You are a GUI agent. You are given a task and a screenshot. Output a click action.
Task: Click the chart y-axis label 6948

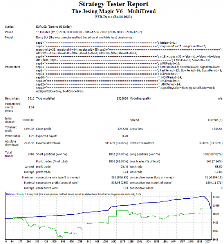click(216, 240)
